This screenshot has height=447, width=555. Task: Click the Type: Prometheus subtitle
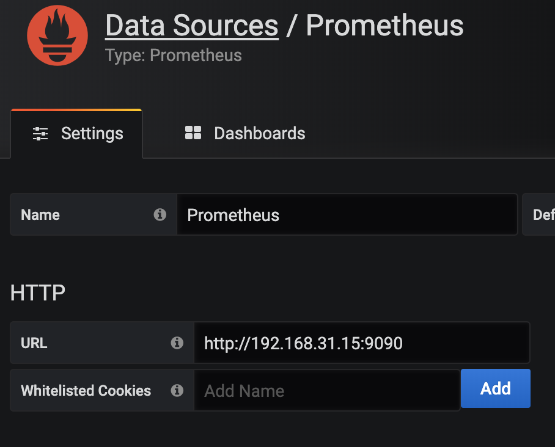[x=174, y=56]
